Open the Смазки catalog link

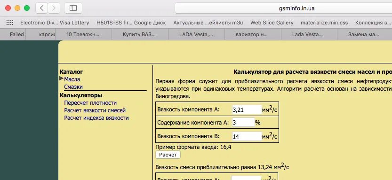tap(73, 87)
